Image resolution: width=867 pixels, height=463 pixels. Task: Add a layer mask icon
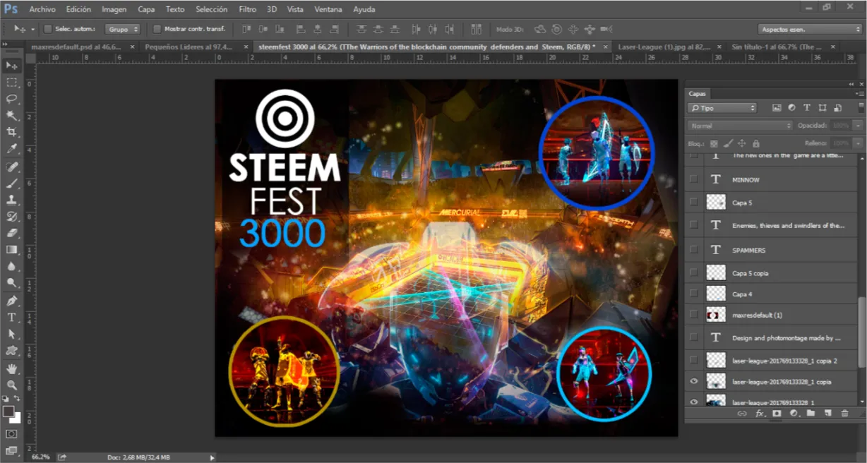[777, 414]
